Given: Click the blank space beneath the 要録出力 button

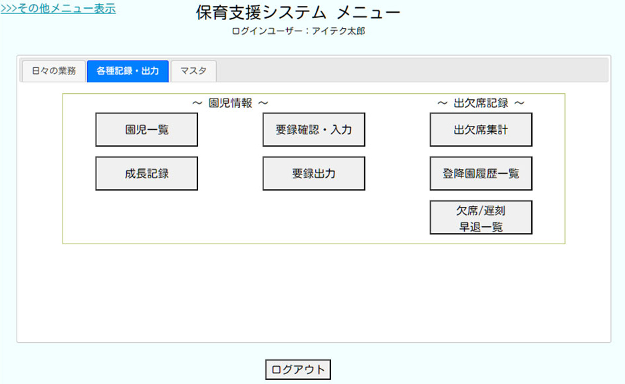Looking at the screenshot, I should tap(313, 216).
